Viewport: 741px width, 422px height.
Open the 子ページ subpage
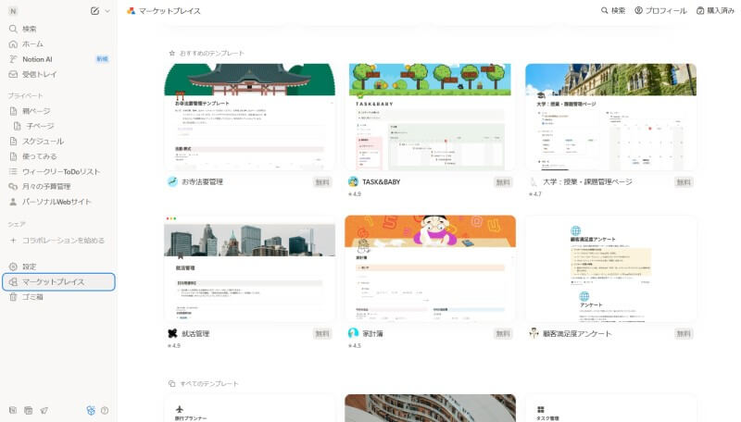pos(40,126)
